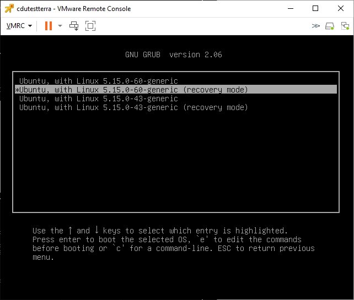Click the GNU GRUB version 2.06 heading
This screenshot has width=354, height=300.
pos(174,54)
